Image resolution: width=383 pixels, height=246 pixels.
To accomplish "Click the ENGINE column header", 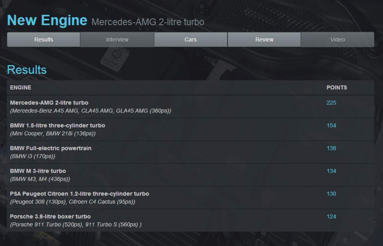I will coord(21,87).
